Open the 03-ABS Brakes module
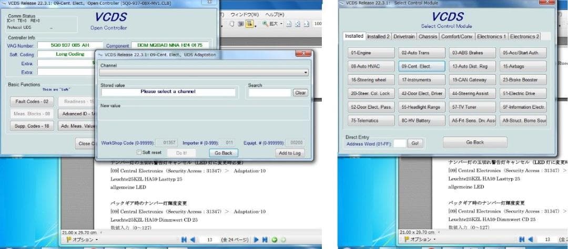568x249 pixels. click(x=472, y=53)
